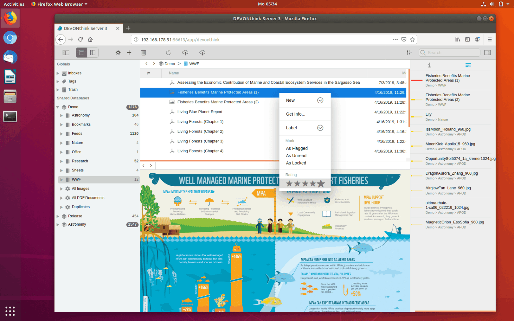The width and height of the screenshot is (514, 321).
Task: Toggle the sidebar panel view button
Action: pos(66,53)
